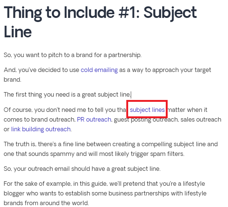
Task: Click the word 'brand.' under 'And, you've decided'
Action: tap(12, 79)
